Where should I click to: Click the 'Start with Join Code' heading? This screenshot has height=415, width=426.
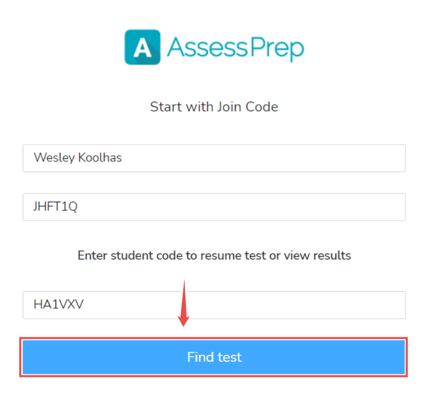(x=214, y=107)
